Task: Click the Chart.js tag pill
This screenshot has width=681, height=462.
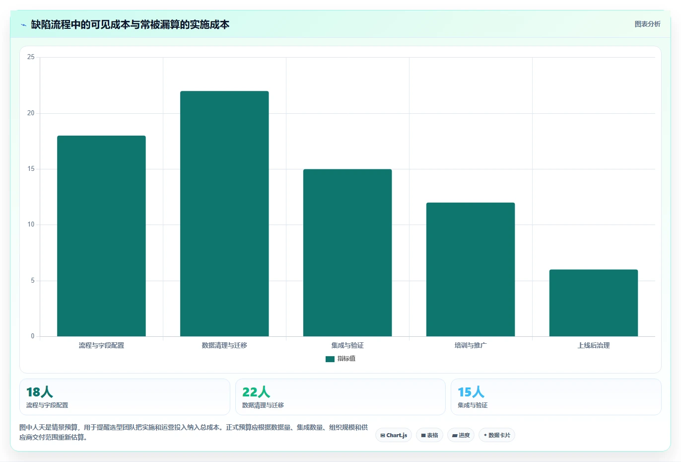Action: (x=394, y=435)
